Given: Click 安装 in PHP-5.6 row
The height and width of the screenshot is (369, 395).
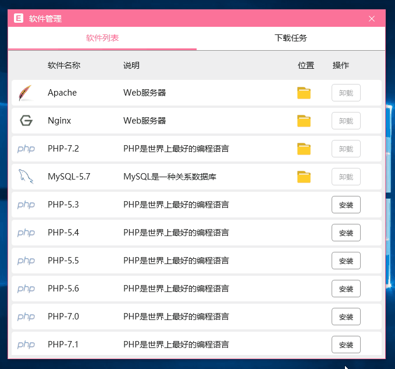Looking at the screenshot, I should 346,289.
